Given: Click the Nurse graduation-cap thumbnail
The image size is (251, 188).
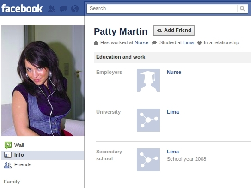Looking at the screenshot, I should coord(148,80).
